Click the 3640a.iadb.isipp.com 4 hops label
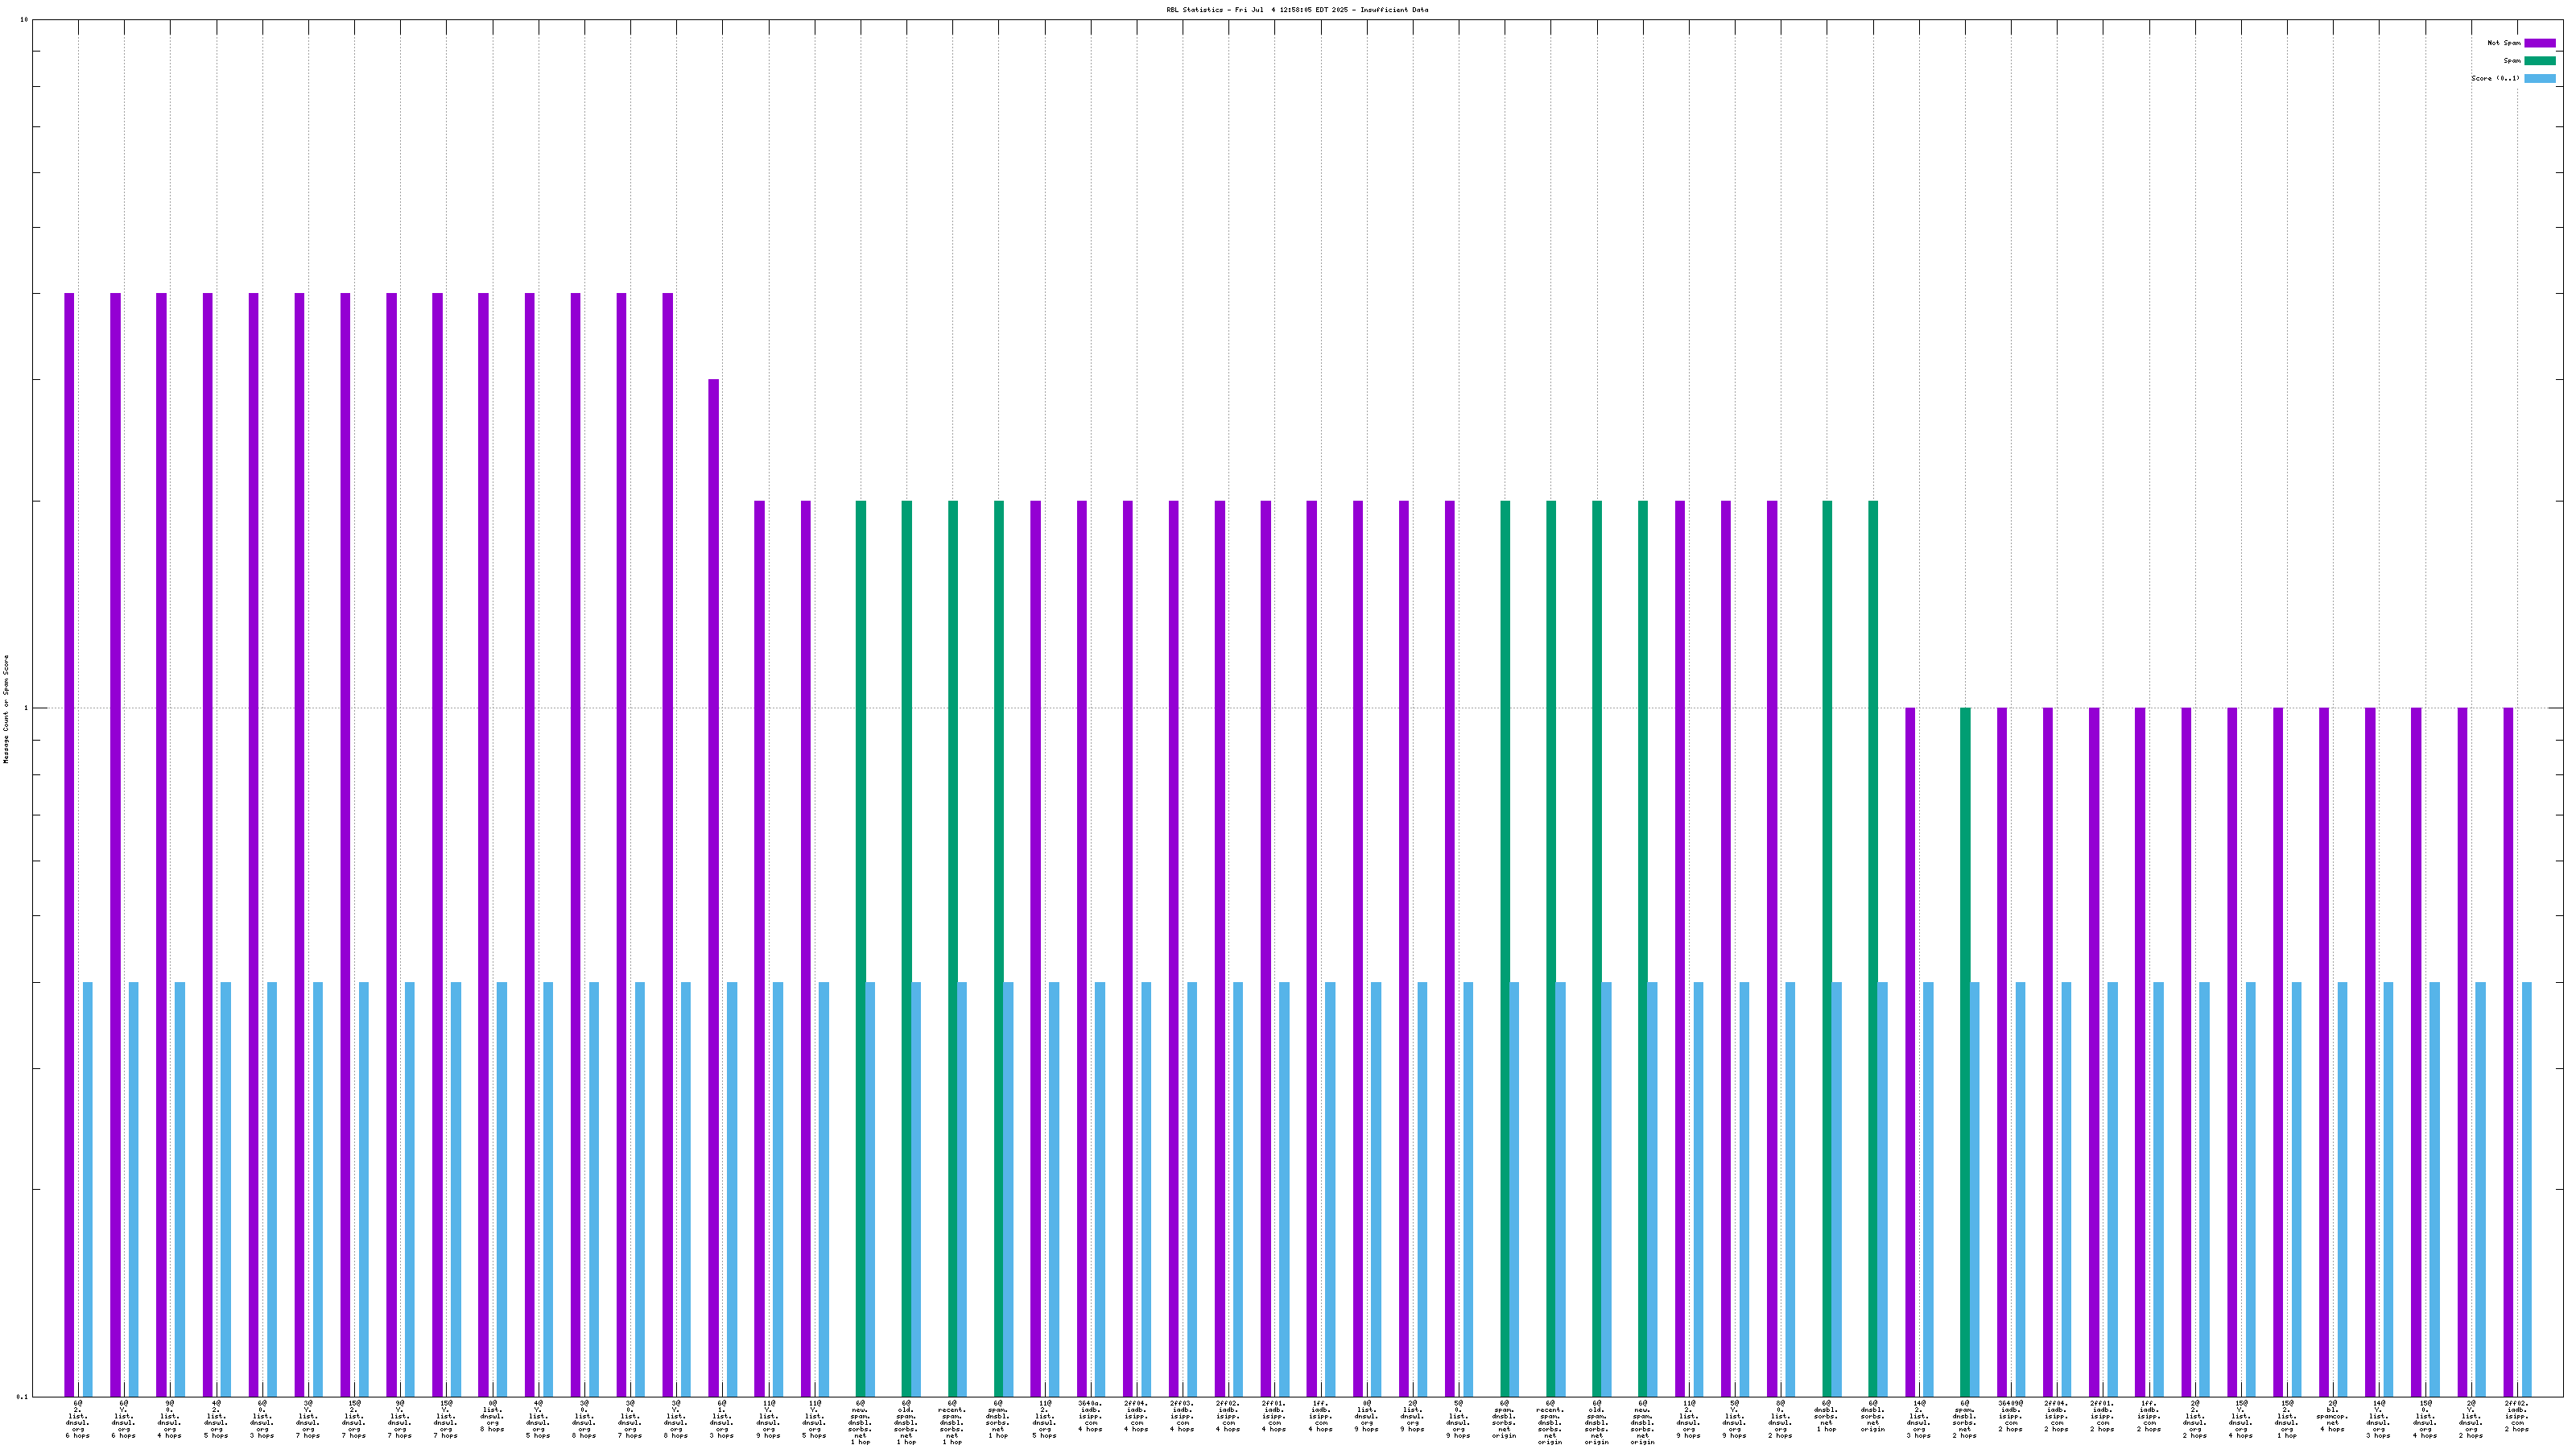The width and height of the screenshot is (2576, 1449). [x=1090, y=1416]
